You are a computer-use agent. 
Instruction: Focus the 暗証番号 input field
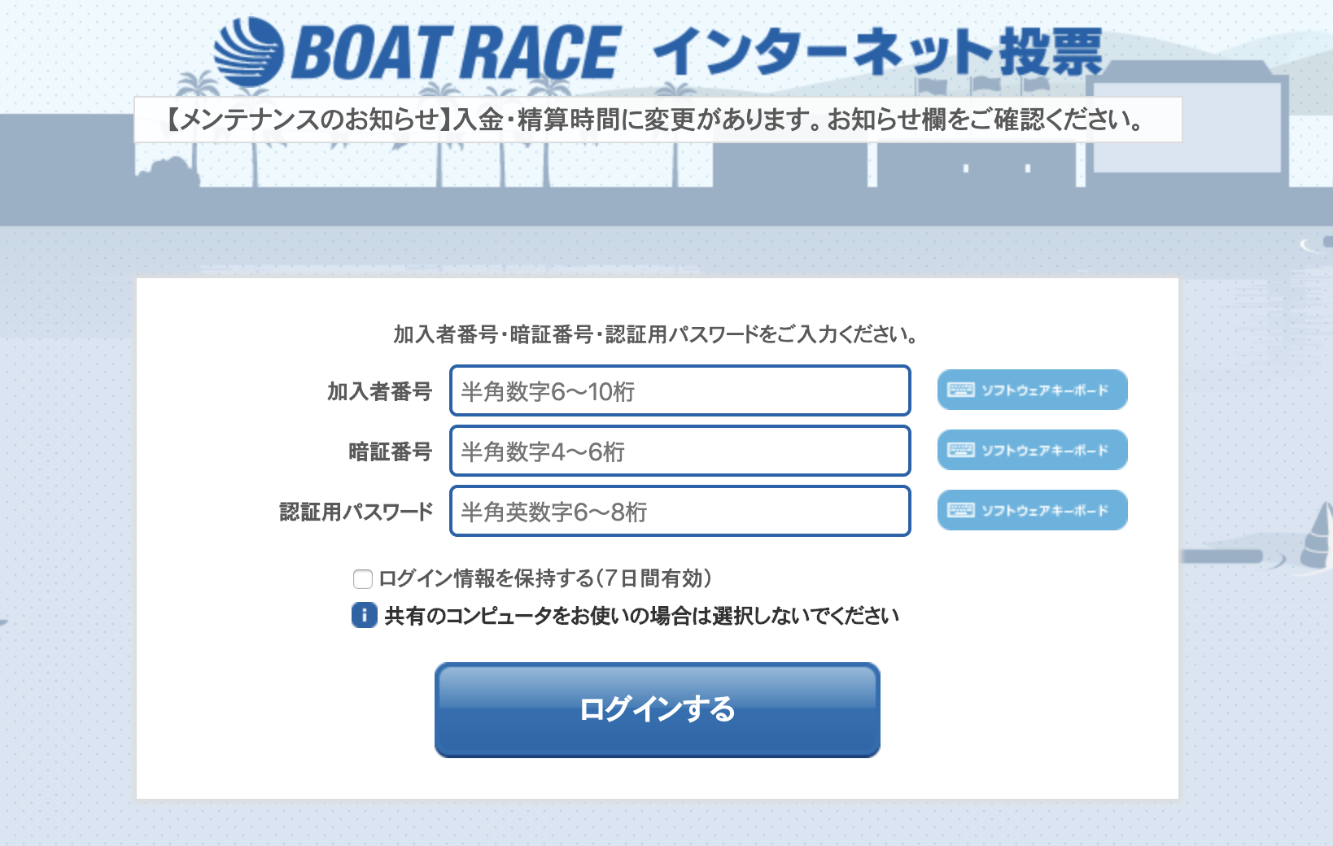tap(680, 451)
